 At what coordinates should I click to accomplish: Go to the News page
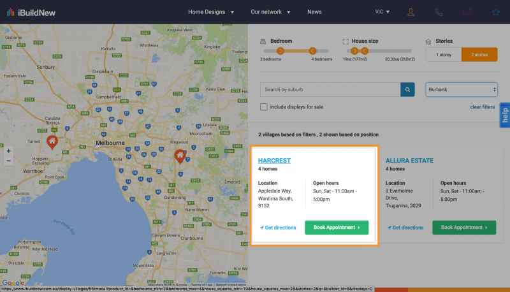(x=314, y=12)
